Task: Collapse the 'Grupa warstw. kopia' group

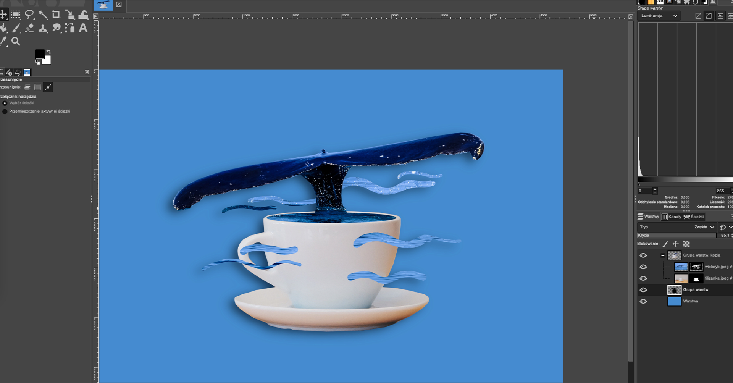Action: pos(663,255)
